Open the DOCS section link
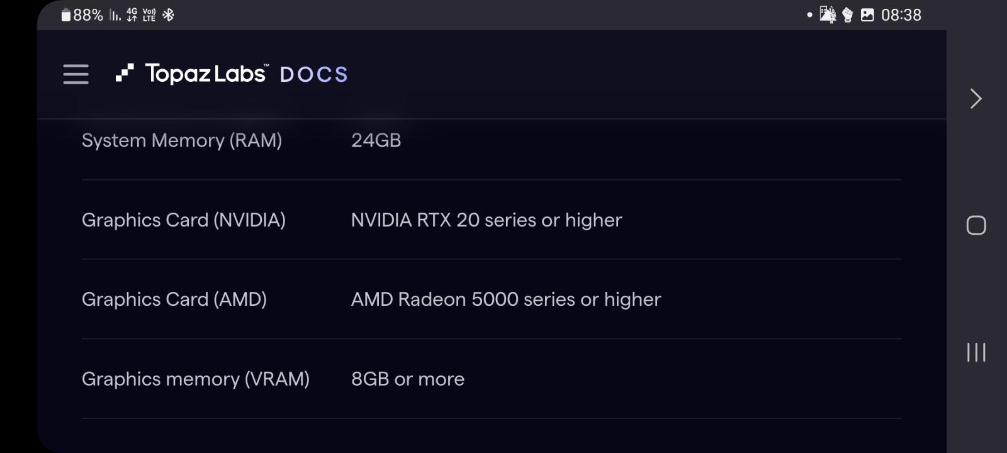This screenshot has width=1007, height=453. (313, 75)
